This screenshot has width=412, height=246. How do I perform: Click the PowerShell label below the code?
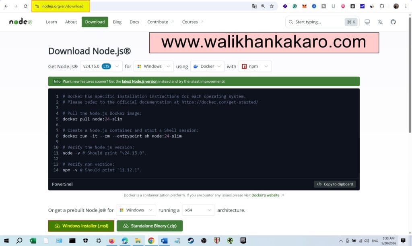(63, 184)
